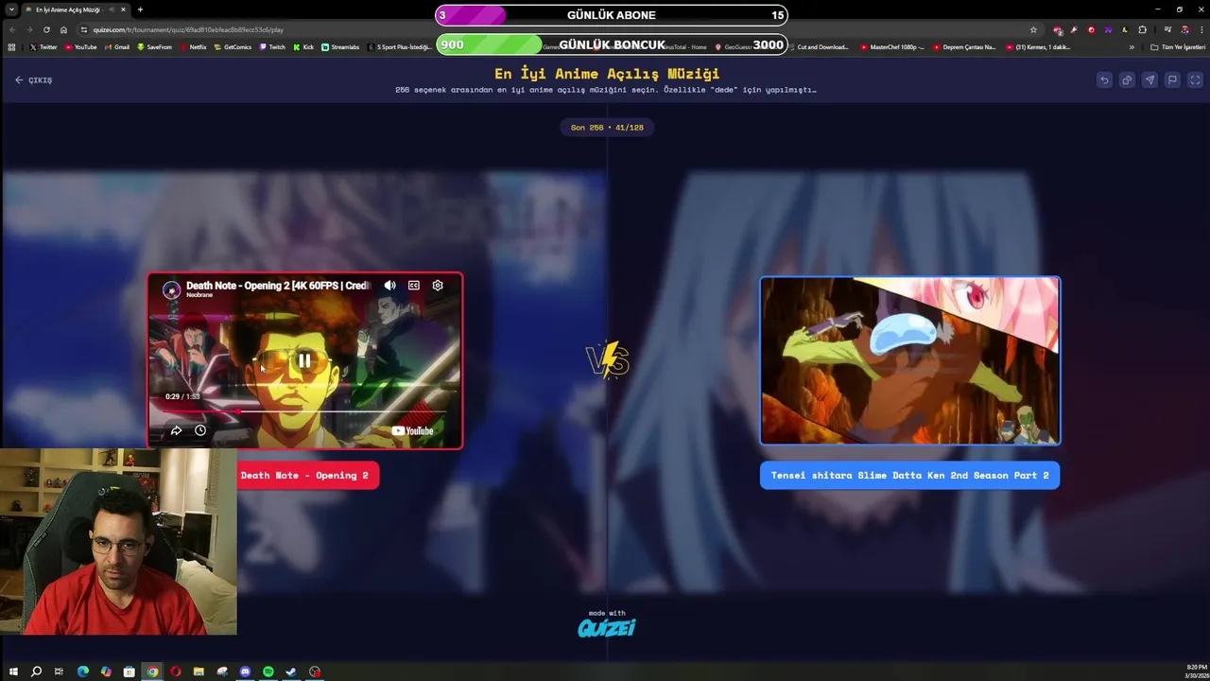This screenshot has height=681, width=1210.
Task: Go back in the browser
Action: click(12, 29)
